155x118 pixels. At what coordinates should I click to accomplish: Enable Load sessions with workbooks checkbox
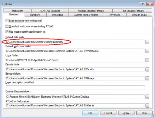click(x=7, y=20)
